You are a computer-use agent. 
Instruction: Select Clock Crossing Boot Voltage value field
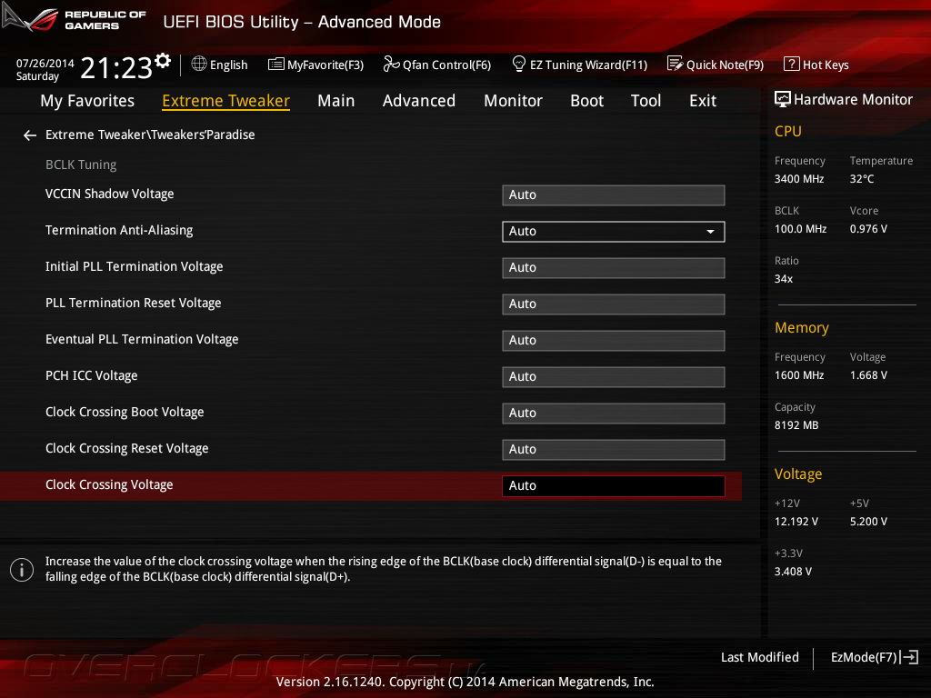[614, 414]
